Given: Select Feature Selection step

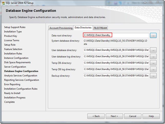Looking at the screenshot, I should (13, 49).
